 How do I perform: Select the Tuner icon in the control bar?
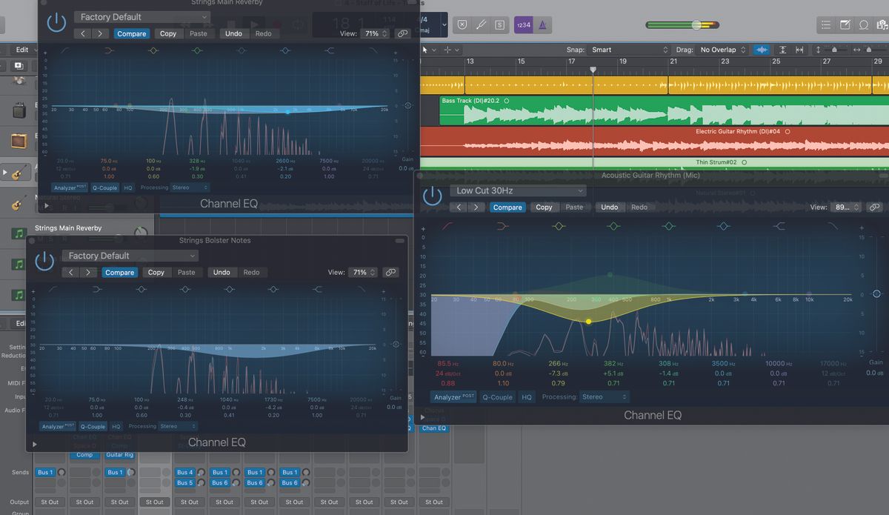click(x=481, y=24)
